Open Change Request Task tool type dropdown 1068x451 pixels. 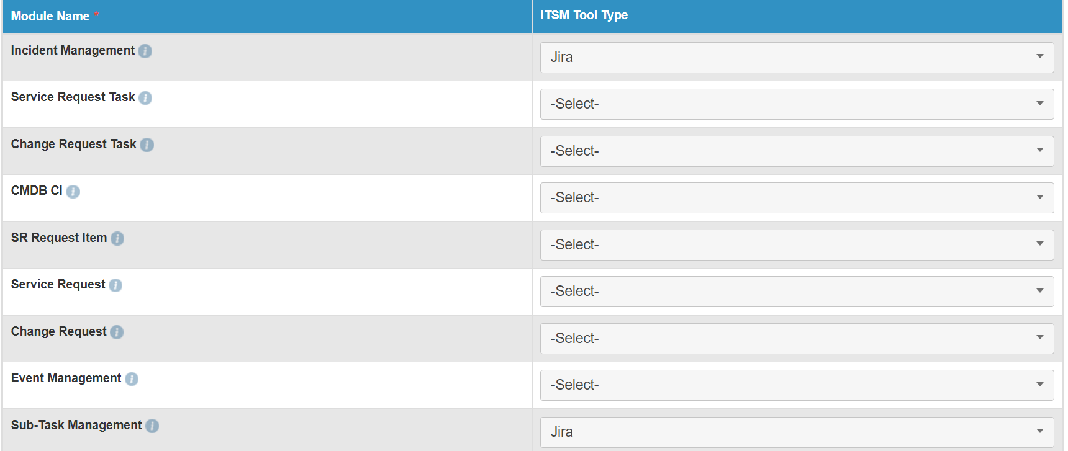pyautogui.click(x=797, y=151)
